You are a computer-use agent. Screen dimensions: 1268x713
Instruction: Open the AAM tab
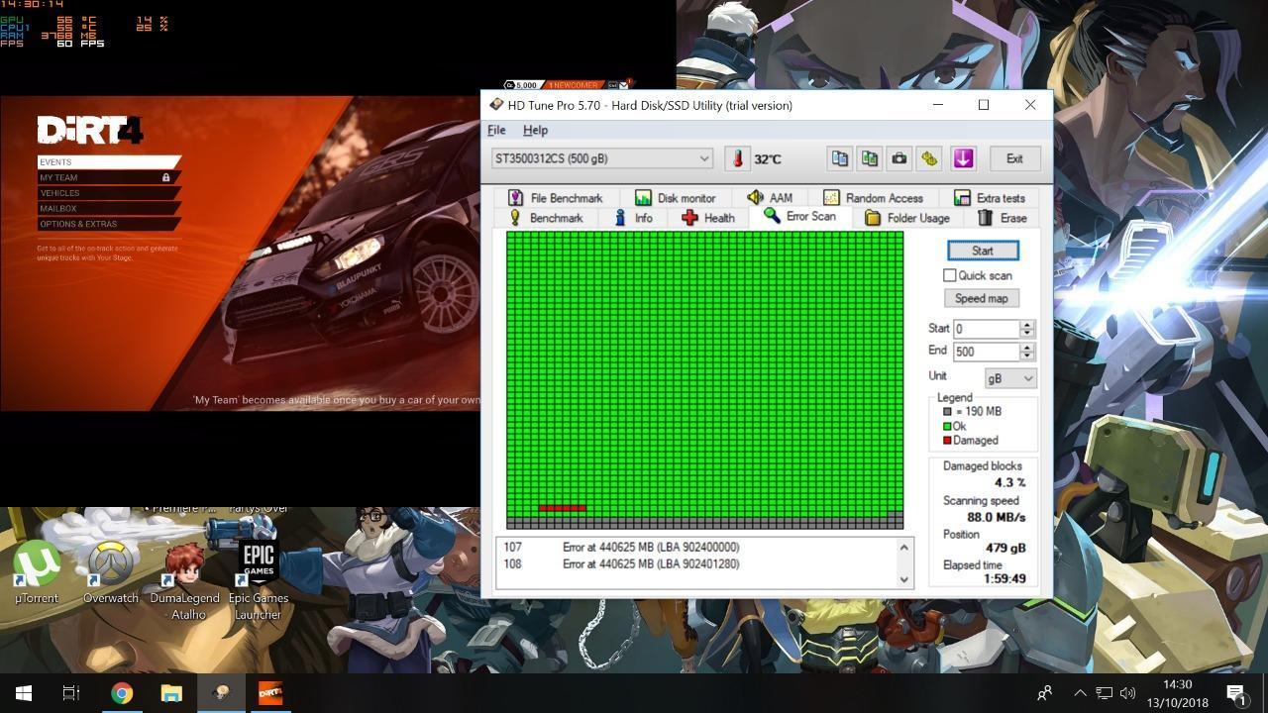[770, 198]
